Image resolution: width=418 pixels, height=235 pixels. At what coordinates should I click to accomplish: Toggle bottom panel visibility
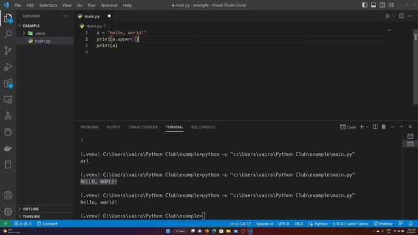[x=374, y=5]
